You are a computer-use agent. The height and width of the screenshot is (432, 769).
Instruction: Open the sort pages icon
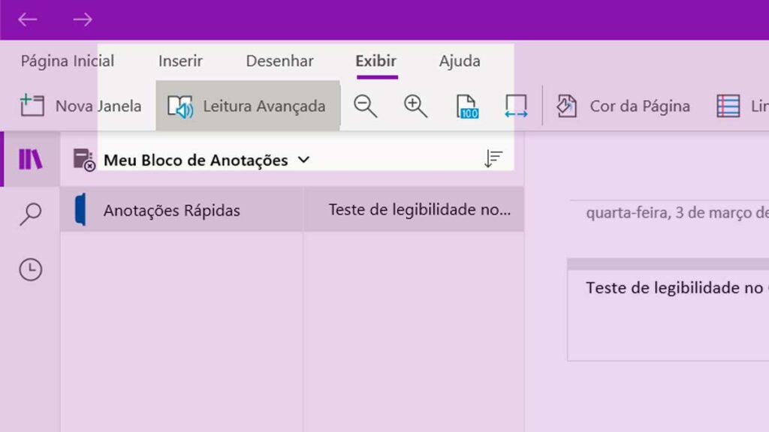point(493,159)
